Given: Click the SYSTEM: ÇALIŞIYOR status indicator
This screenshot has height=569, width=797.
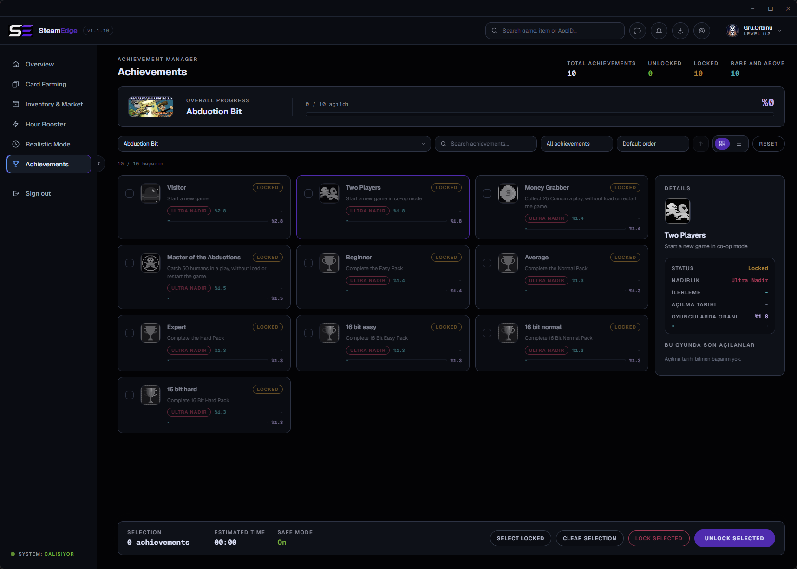Looking at the screenshot, I should click(x=42, y=554).
